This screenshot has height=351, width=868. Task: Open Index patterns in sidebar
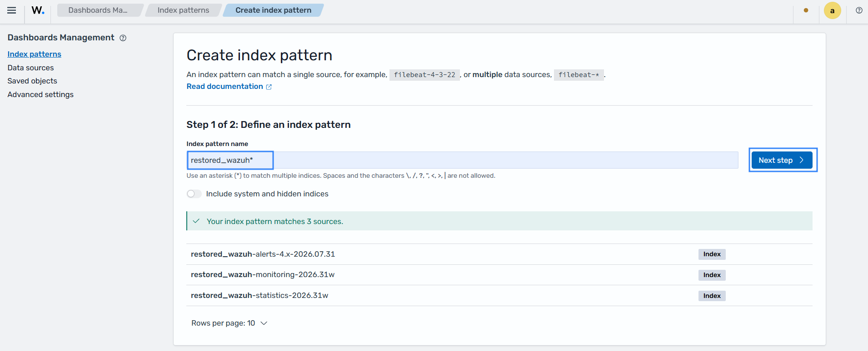pyautogui.click(x=34, y=54)
